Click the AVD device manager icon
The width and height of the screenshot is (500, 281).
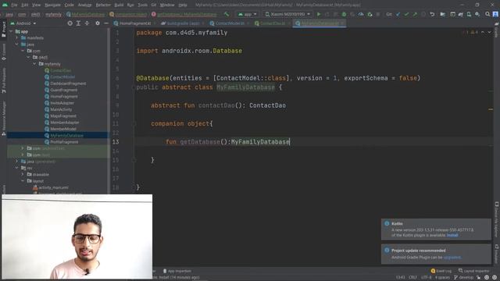tap(469, 14)
